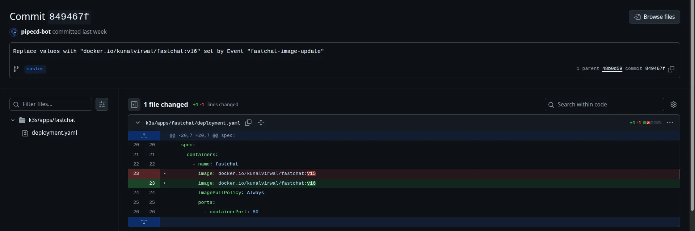Click the pipecd-bot avatar image
Image resolution: width=695 pixels, height=231 pixels.
[14, 32]
